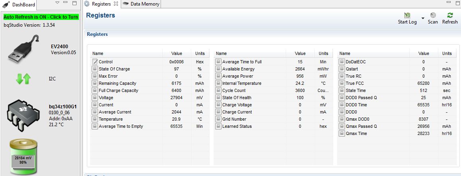Maximize the DashBoard panel

click(75, 3)
